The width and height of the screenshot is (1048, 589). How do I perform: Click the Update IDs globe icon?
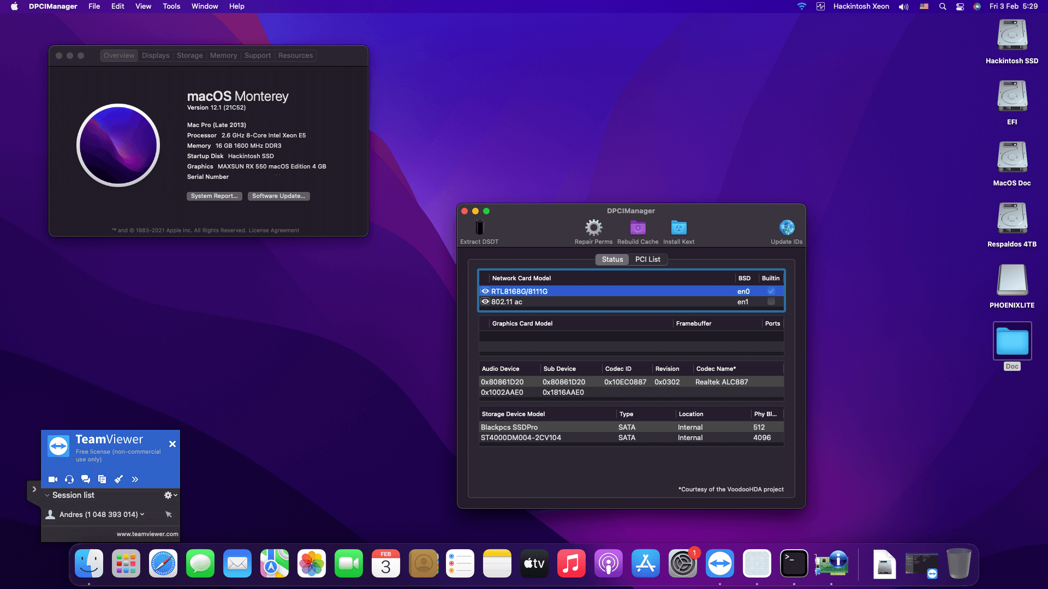pos(787,227)
